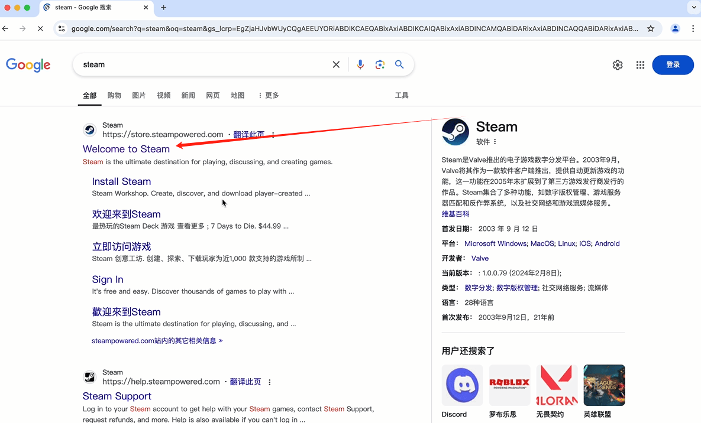Image resolution: width=701 pixels, height=423 pixels.
Task: Open the 'Install Steam' sublink
Action: click(x=121, y=181)
